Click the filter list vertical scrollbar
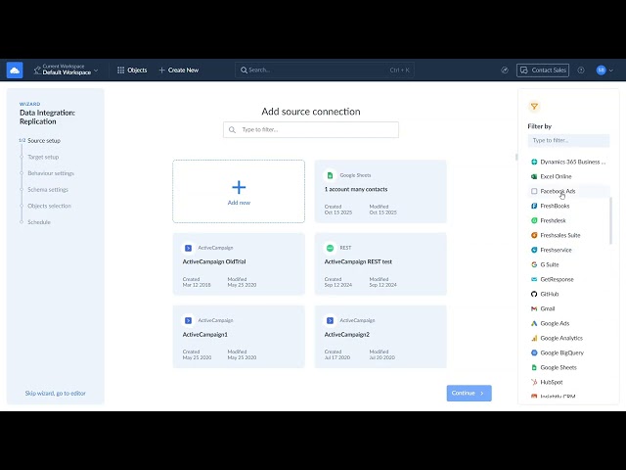The image size is (626, 470). click(610, 220)
